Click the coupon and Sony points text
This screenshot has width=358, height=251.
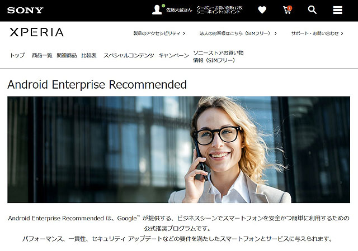point(219,10)
